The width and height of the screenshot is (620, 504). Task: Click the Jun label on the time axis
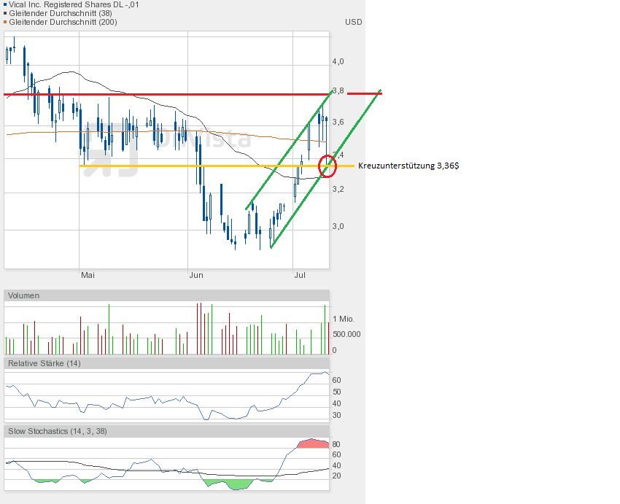coord(195,275)
